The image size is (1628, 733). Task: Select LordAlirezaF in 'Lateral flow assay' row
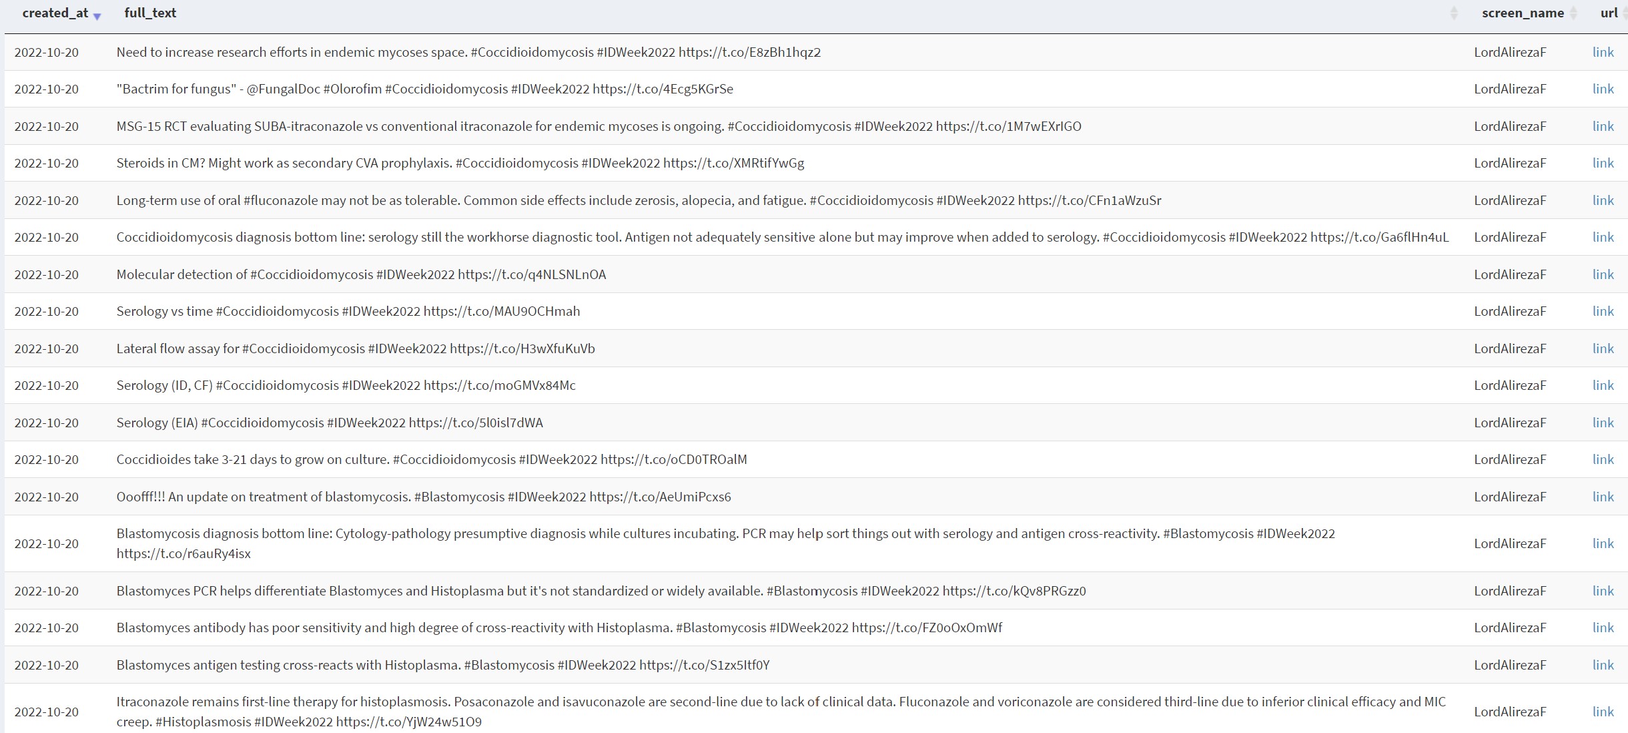click(x=1510, y=348)
